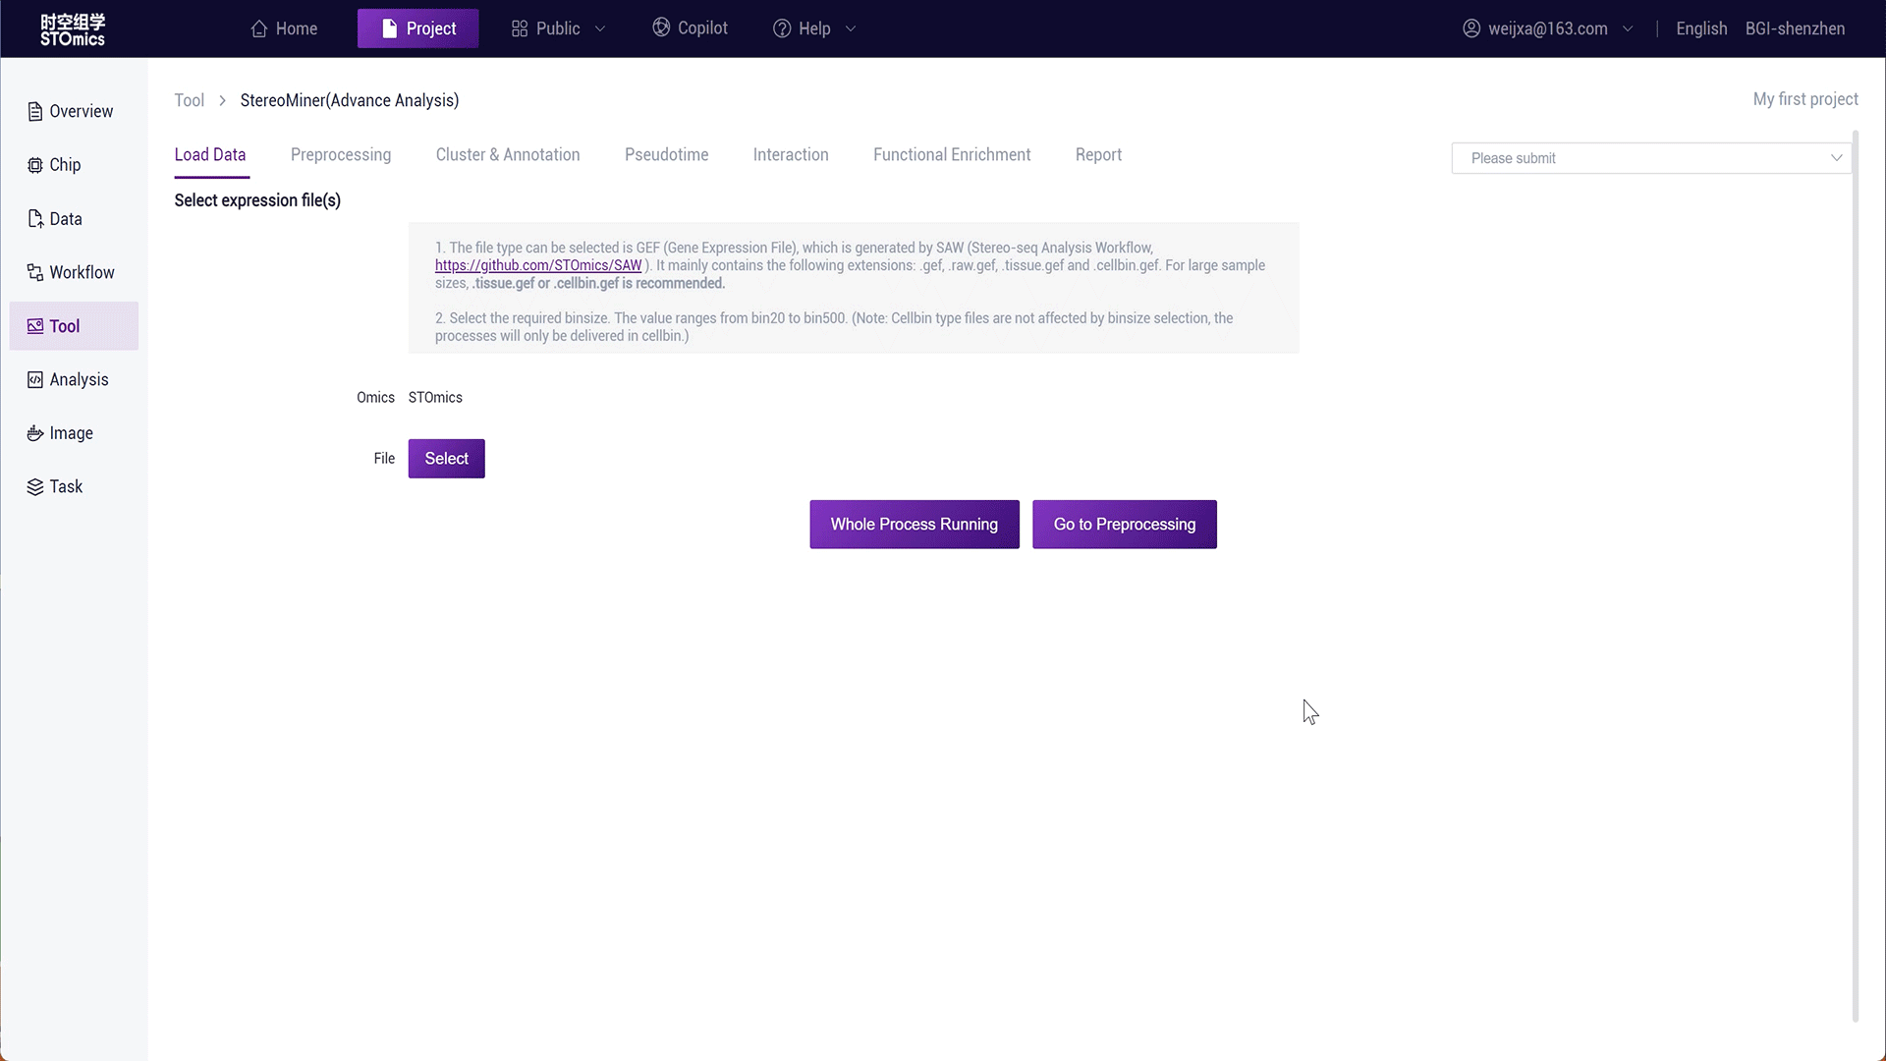The image size is (1886, 1061).
Task: Click the STOmics omics value
Action: point(435,397)
